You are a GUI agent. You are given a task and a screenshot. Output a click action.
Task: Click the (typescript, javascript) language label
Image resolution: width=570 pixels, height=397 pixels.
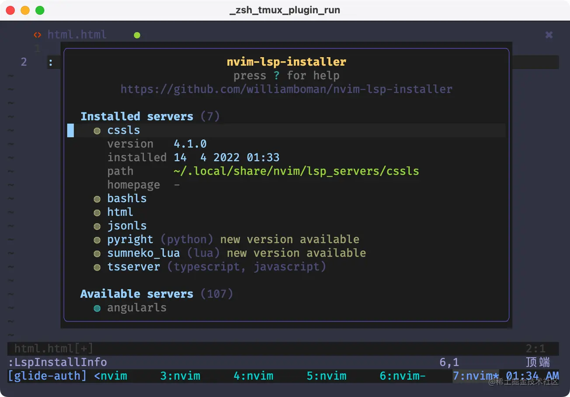pyautogui.click(x=247, y=266)
